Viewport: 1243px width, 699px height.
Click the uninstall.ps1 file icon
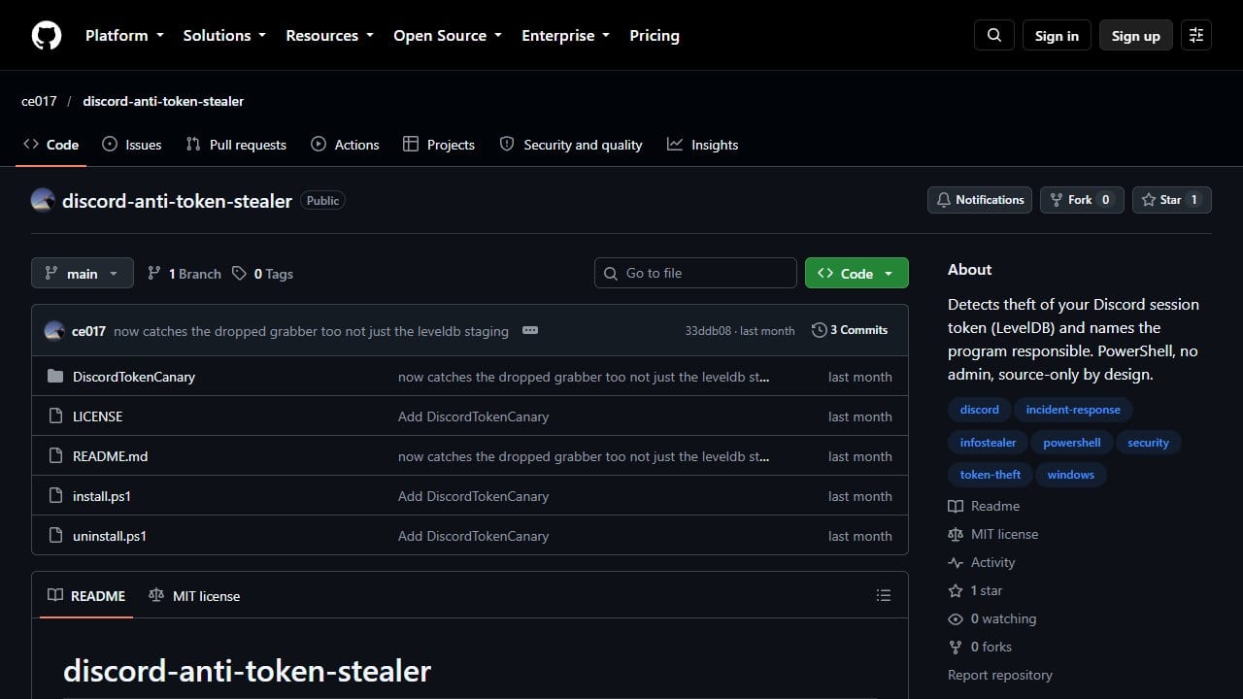55,536
